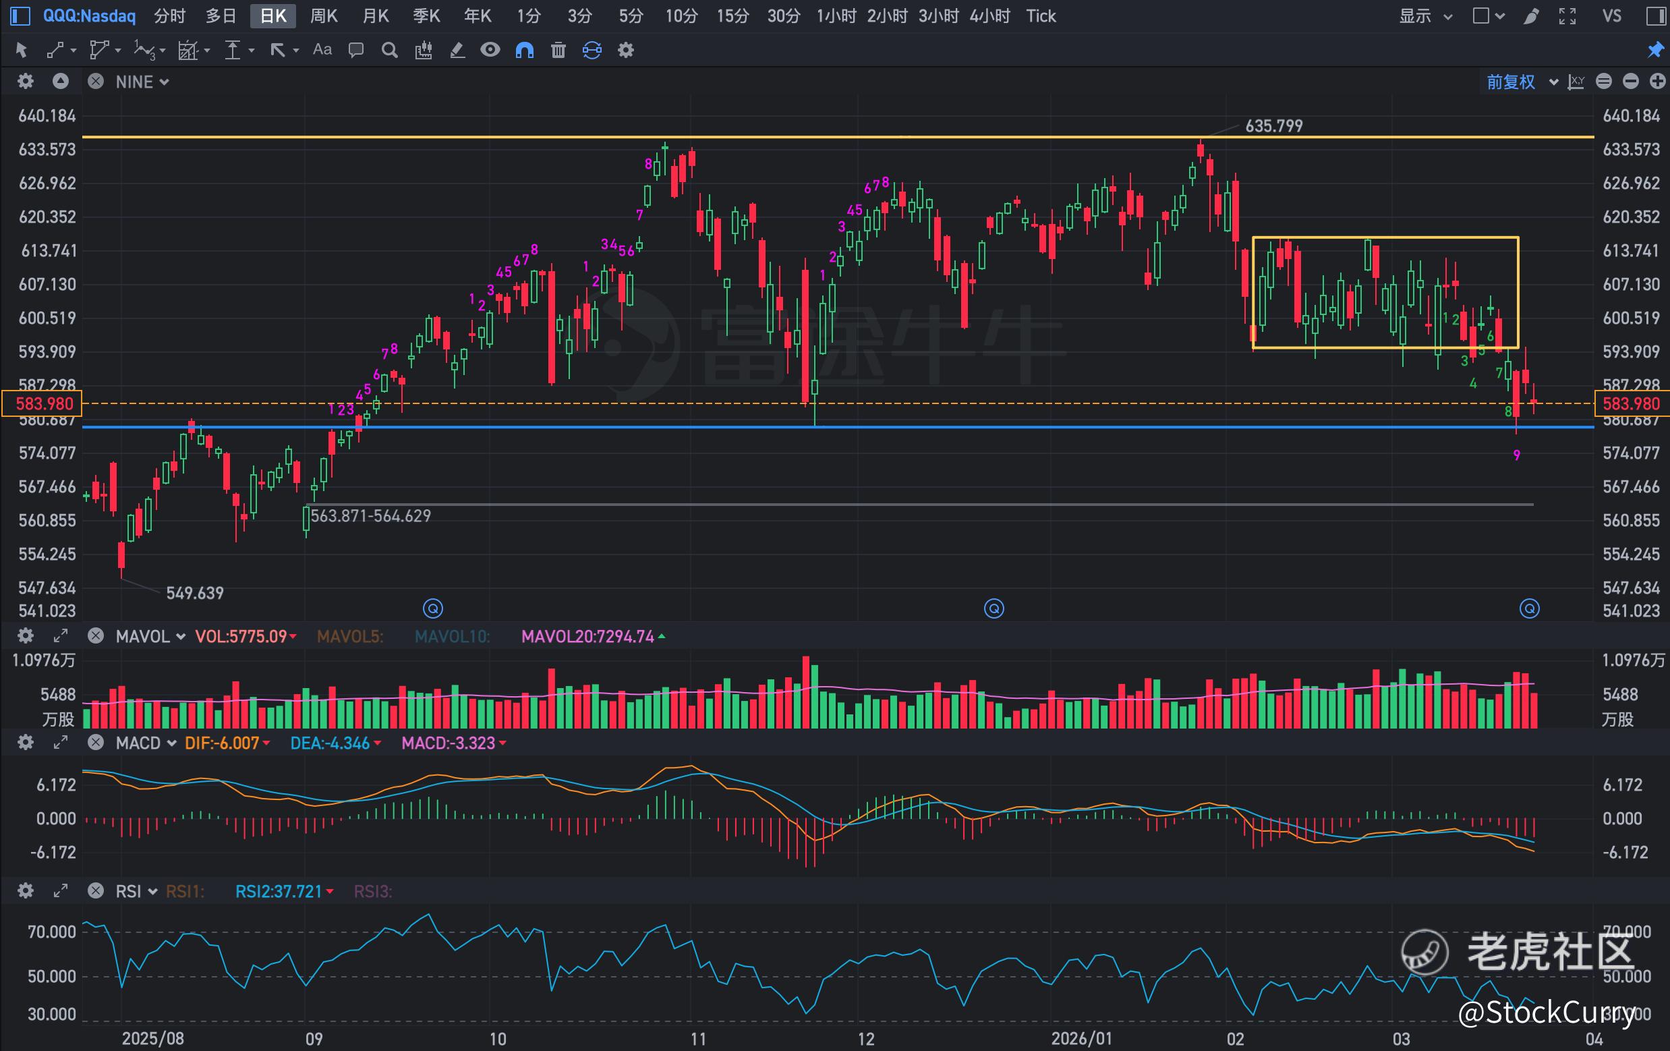Click the VS compare button
This screenshot has width=1670, height=1051.
coord(1612,16)
